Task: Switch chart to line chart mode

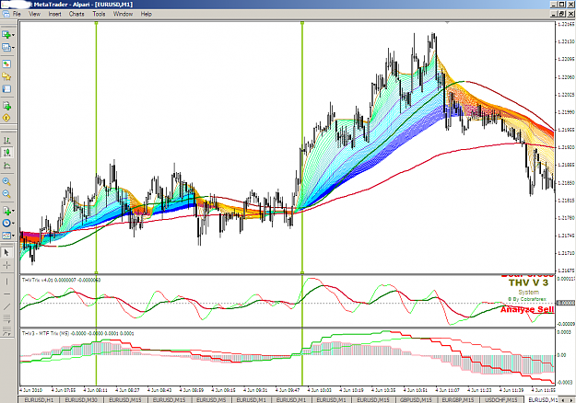Action: (6, 166)
